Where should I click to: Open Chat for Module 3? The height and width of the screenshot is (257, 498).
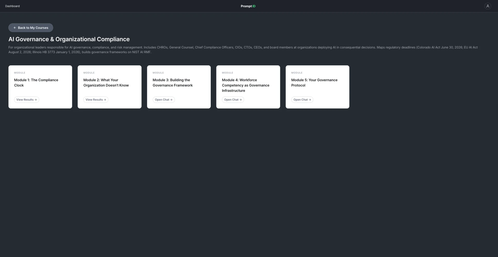pos(164,100)
